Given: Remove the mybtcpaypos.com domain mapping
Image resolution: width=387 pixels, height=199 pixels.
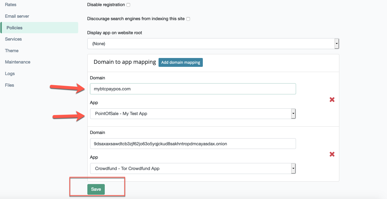Looking at the screenshot, I should coord(332,99).
